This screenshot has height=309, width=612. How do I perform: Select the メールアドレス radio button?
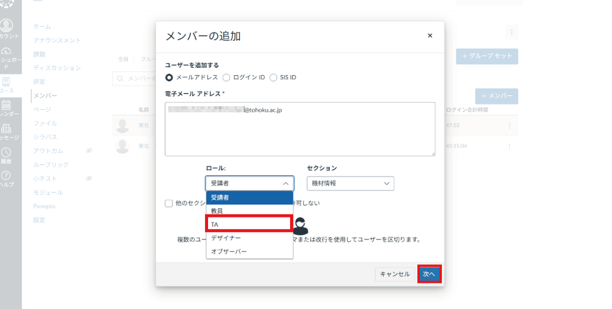coord(169,78)
